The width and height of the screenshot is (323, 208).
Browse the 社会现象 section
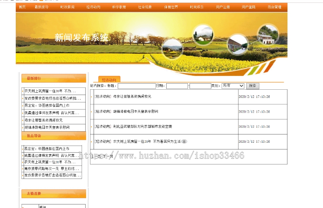click(x=144, y=7)
